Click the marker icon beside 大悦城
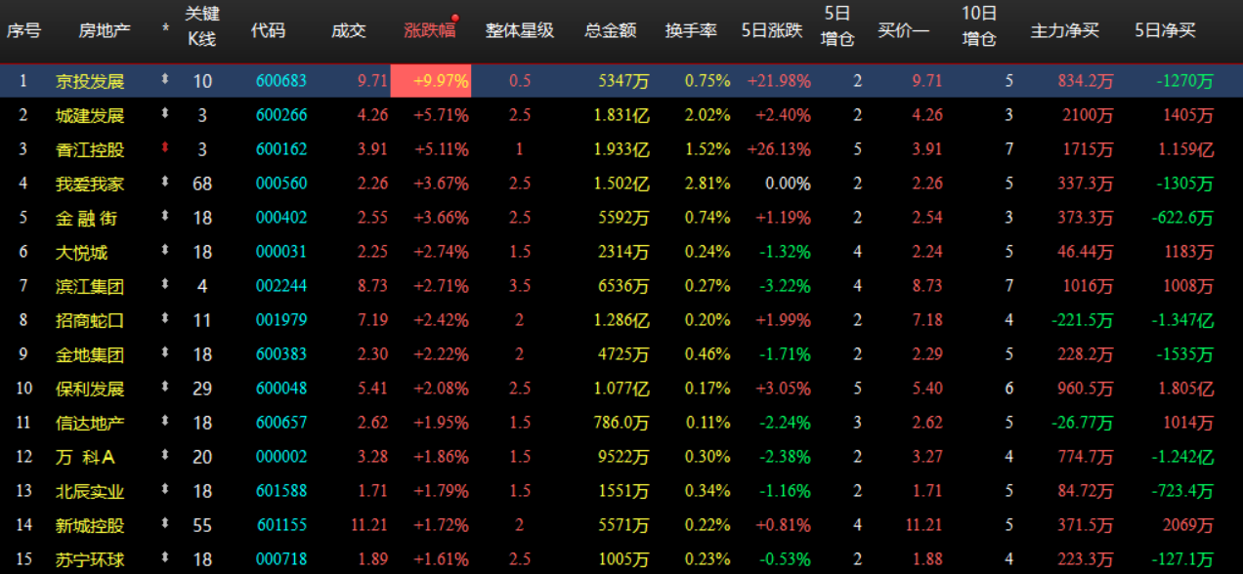The image size is (1243, 574). [x=165, y=251]
